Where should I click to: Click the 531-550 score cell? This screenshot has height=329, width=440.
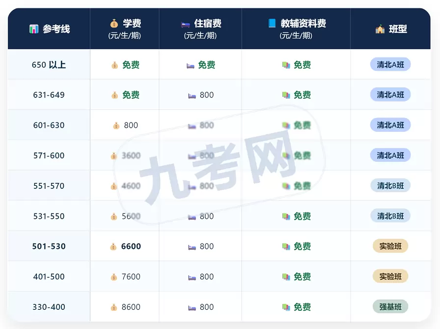pos(49,216)
